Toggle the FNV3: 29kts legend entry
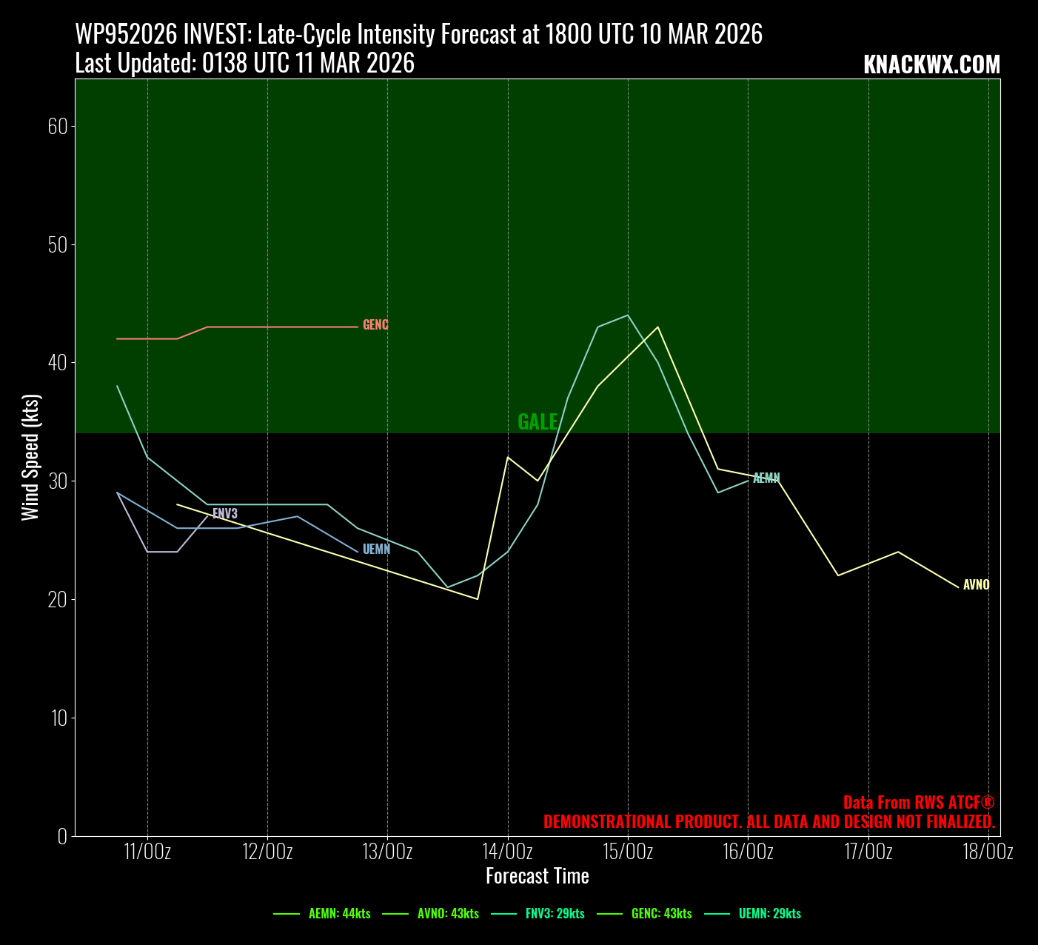Viewport: 1038px width, 945px height. (x=555, y=913)
